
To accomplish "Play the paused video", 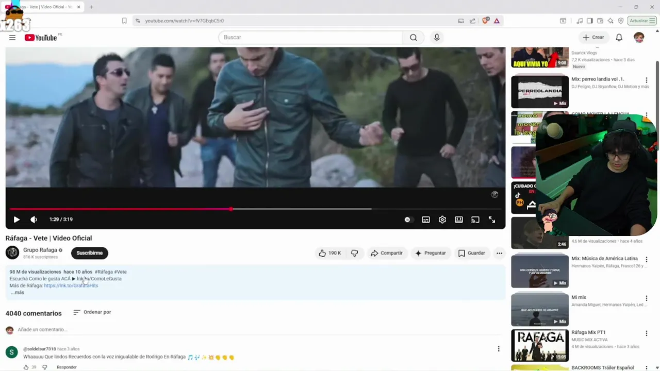I will [16, 220].
